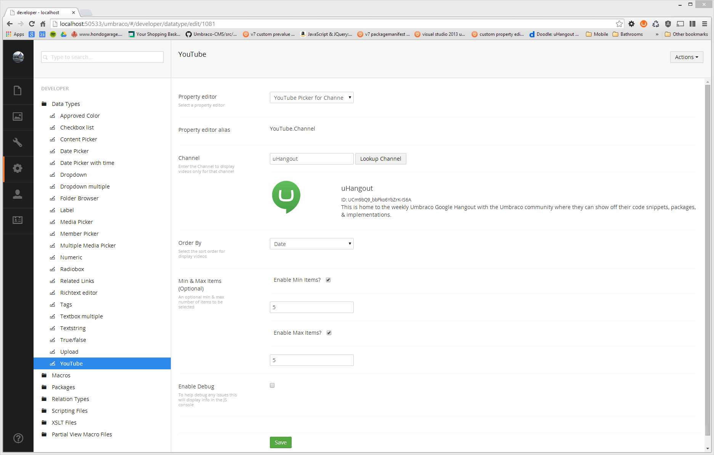
Task: Open the Chrome hamburger menu
Action: coord(704,24)
